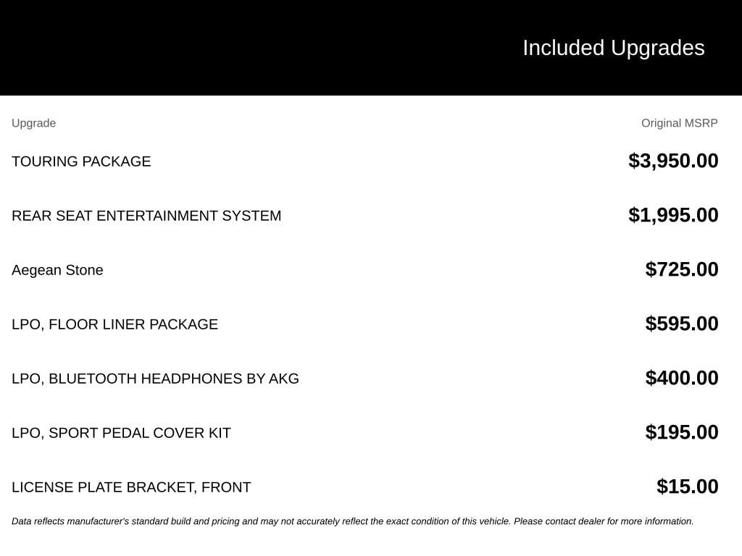Click the $595.00 floor liner price
Image resolution: width=742 pixels, height=556 pixels.
coord(681,324)
